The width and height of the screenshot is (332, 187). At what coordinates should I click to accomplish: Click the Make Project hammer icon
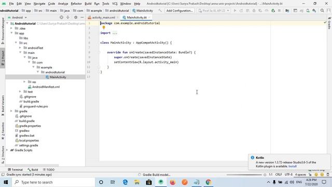pyautogui.click(x=160, y=10)
